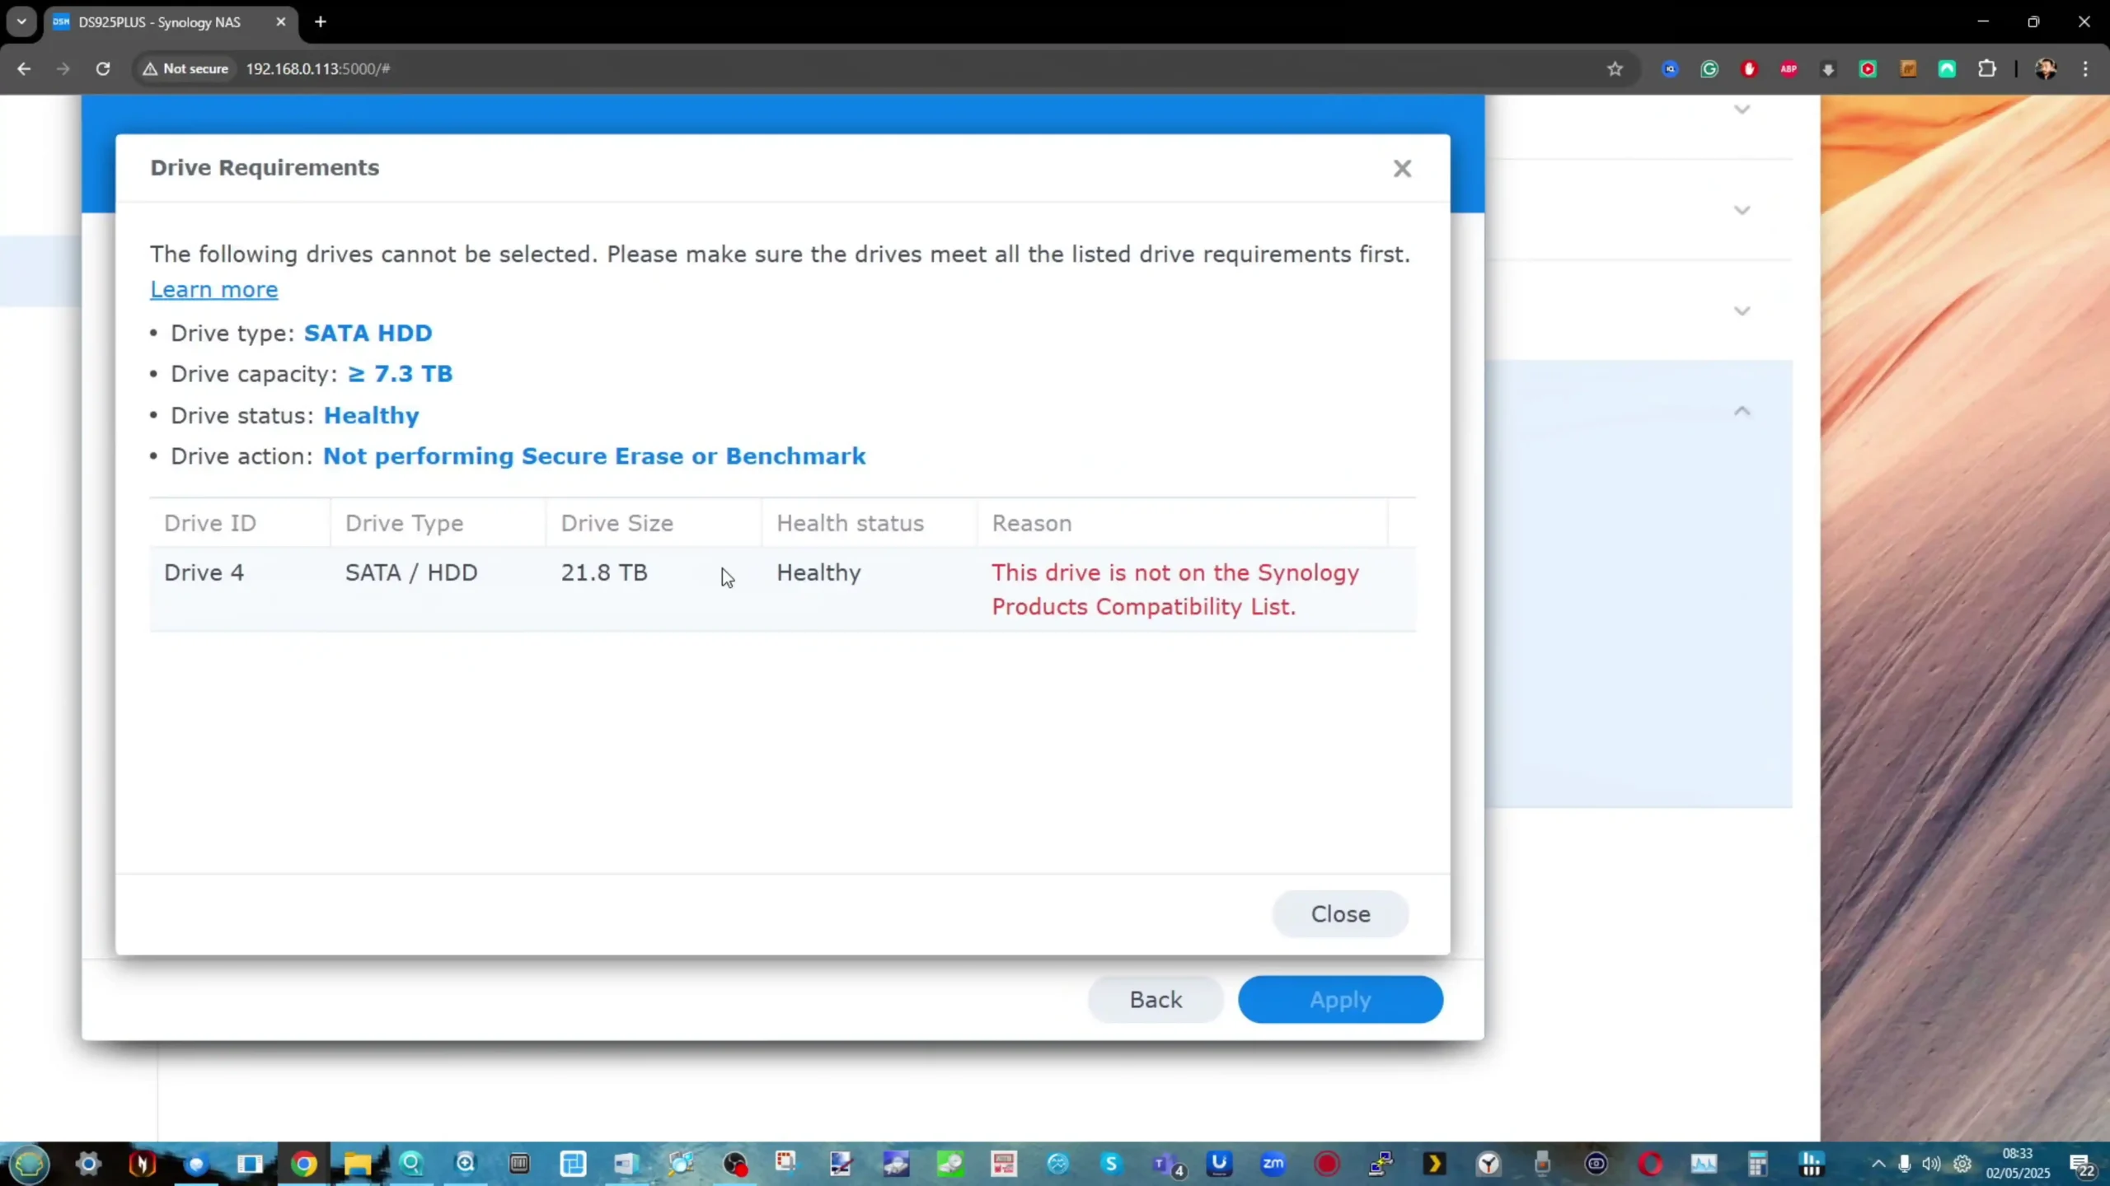
Task: Open the notification center with 22 badge
Action: pos(2082,1165)
